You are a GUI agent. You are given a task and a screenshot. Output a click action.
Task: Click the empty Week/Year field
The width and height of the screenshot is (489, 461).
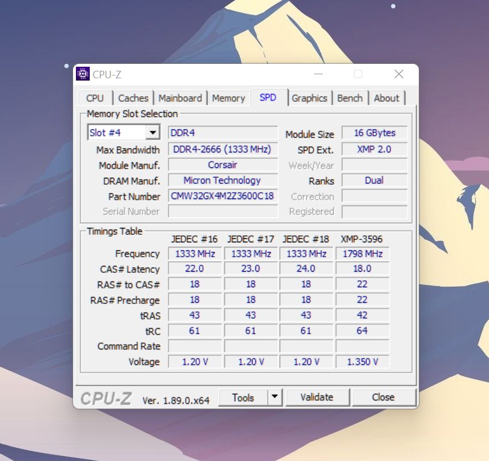click(375, 165)
